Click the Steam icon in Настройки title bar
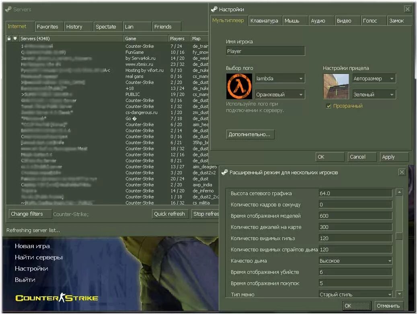The image size is (417, 314). [214, 9]
